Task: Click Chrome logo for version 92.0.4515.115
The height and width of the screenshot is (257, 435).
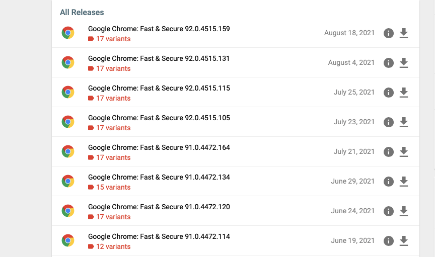Action: [68, 92]
